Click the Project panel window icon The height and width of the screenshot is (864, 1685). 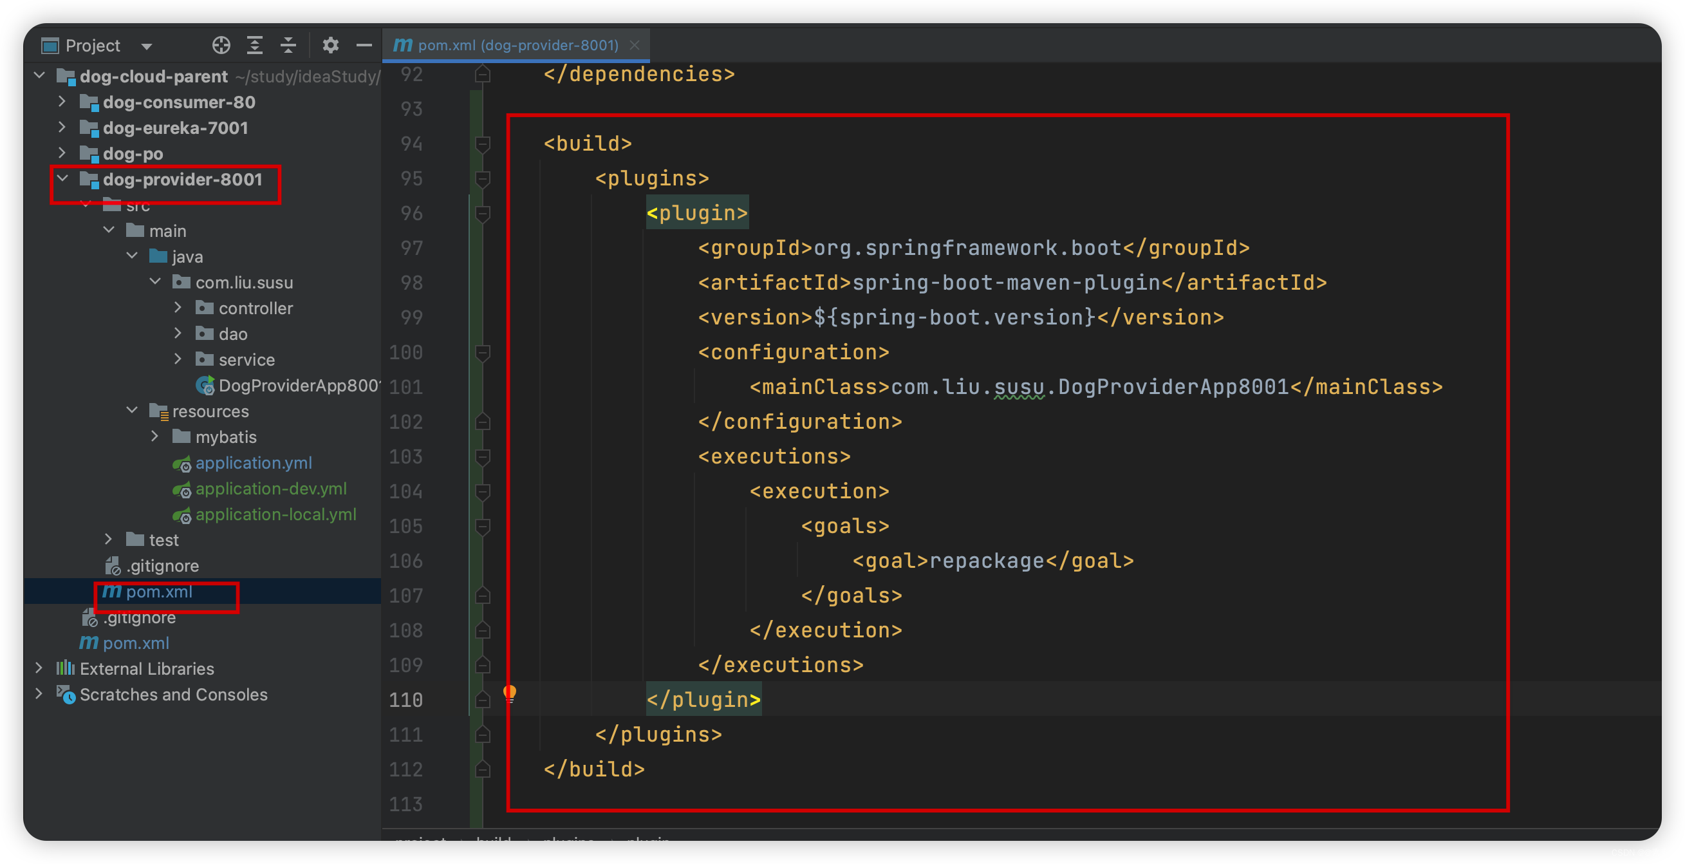[x=50, y=46]
